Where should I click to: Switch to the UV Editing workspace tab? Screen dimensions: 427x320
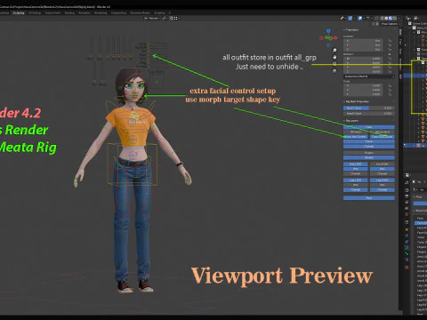[x=35, y=12]
